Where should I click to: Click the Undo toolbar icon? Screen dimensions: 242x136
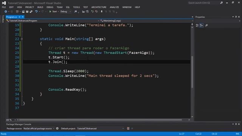(36, 12)
